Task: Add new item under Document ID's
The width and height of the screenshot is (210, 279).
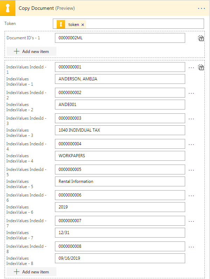Action: tap(31, 51)
